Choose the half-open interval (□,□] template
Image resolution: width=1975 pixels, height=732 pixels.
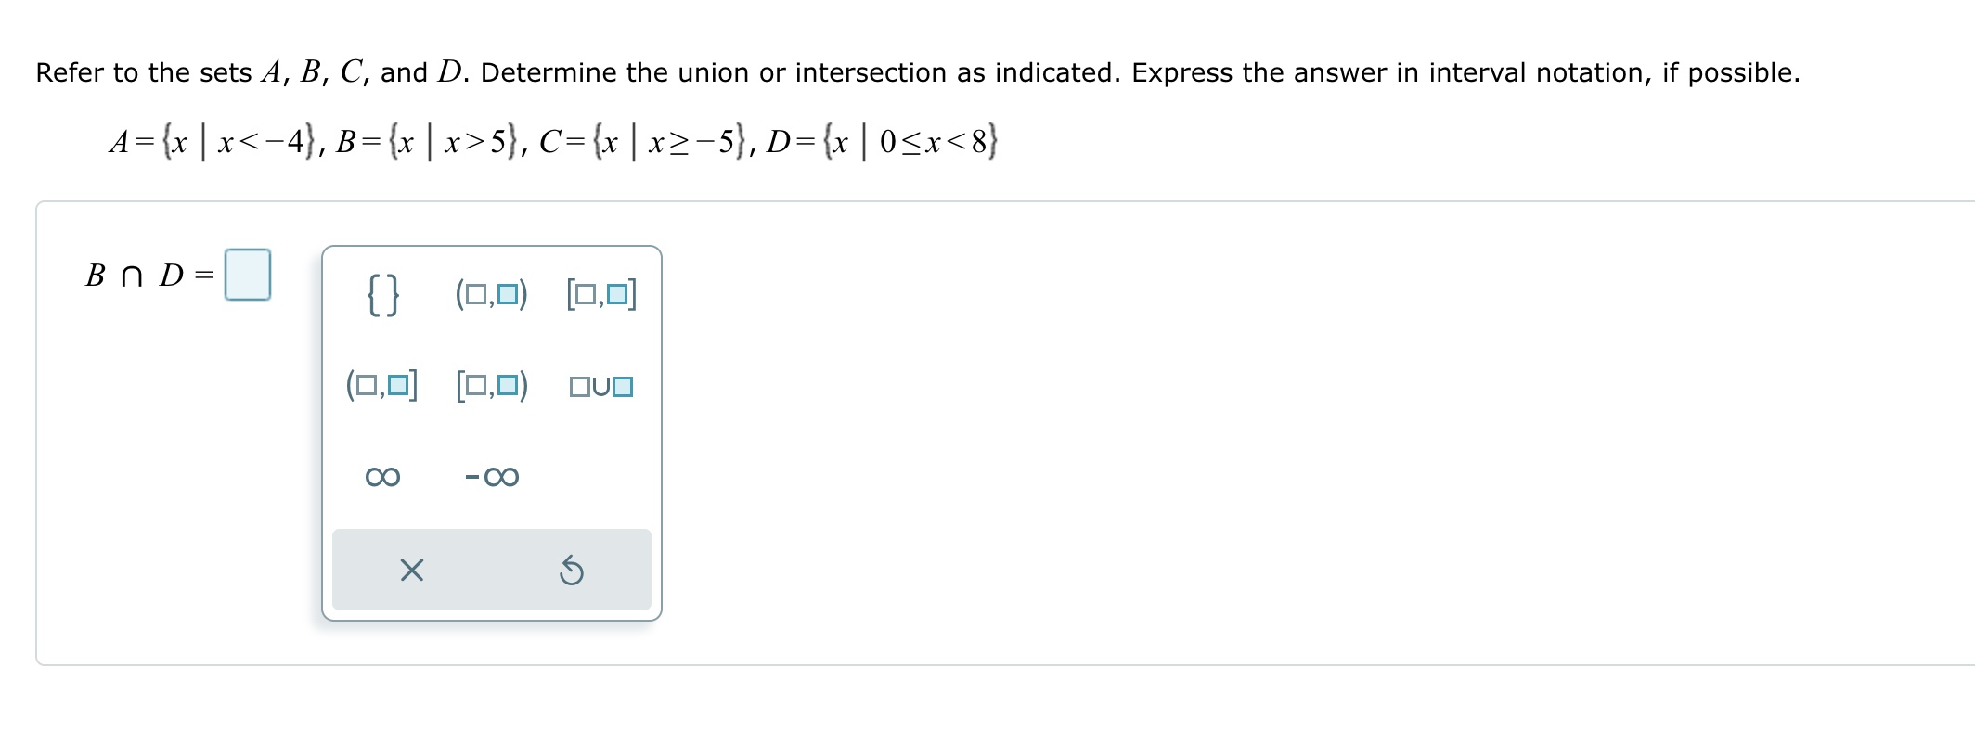382,385
